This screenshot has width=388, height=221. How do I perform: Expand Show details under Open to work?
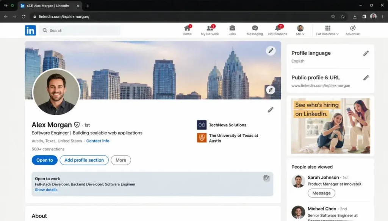pos(46,190)
